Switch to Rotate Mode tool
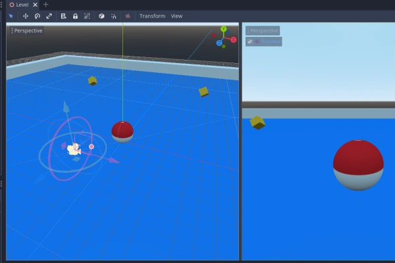This screenshot has width=395, height=263. [38, 16]
